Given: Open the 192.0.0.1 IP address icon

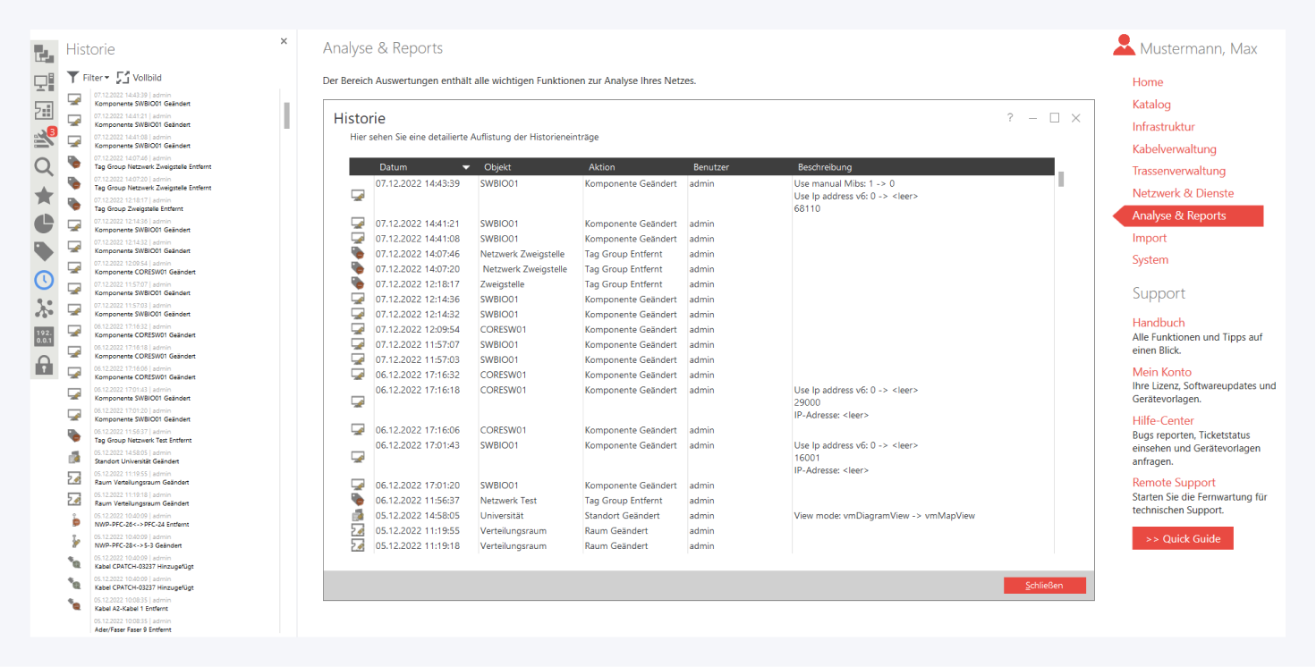Looking at the screenshot, I should click(44, 336).
